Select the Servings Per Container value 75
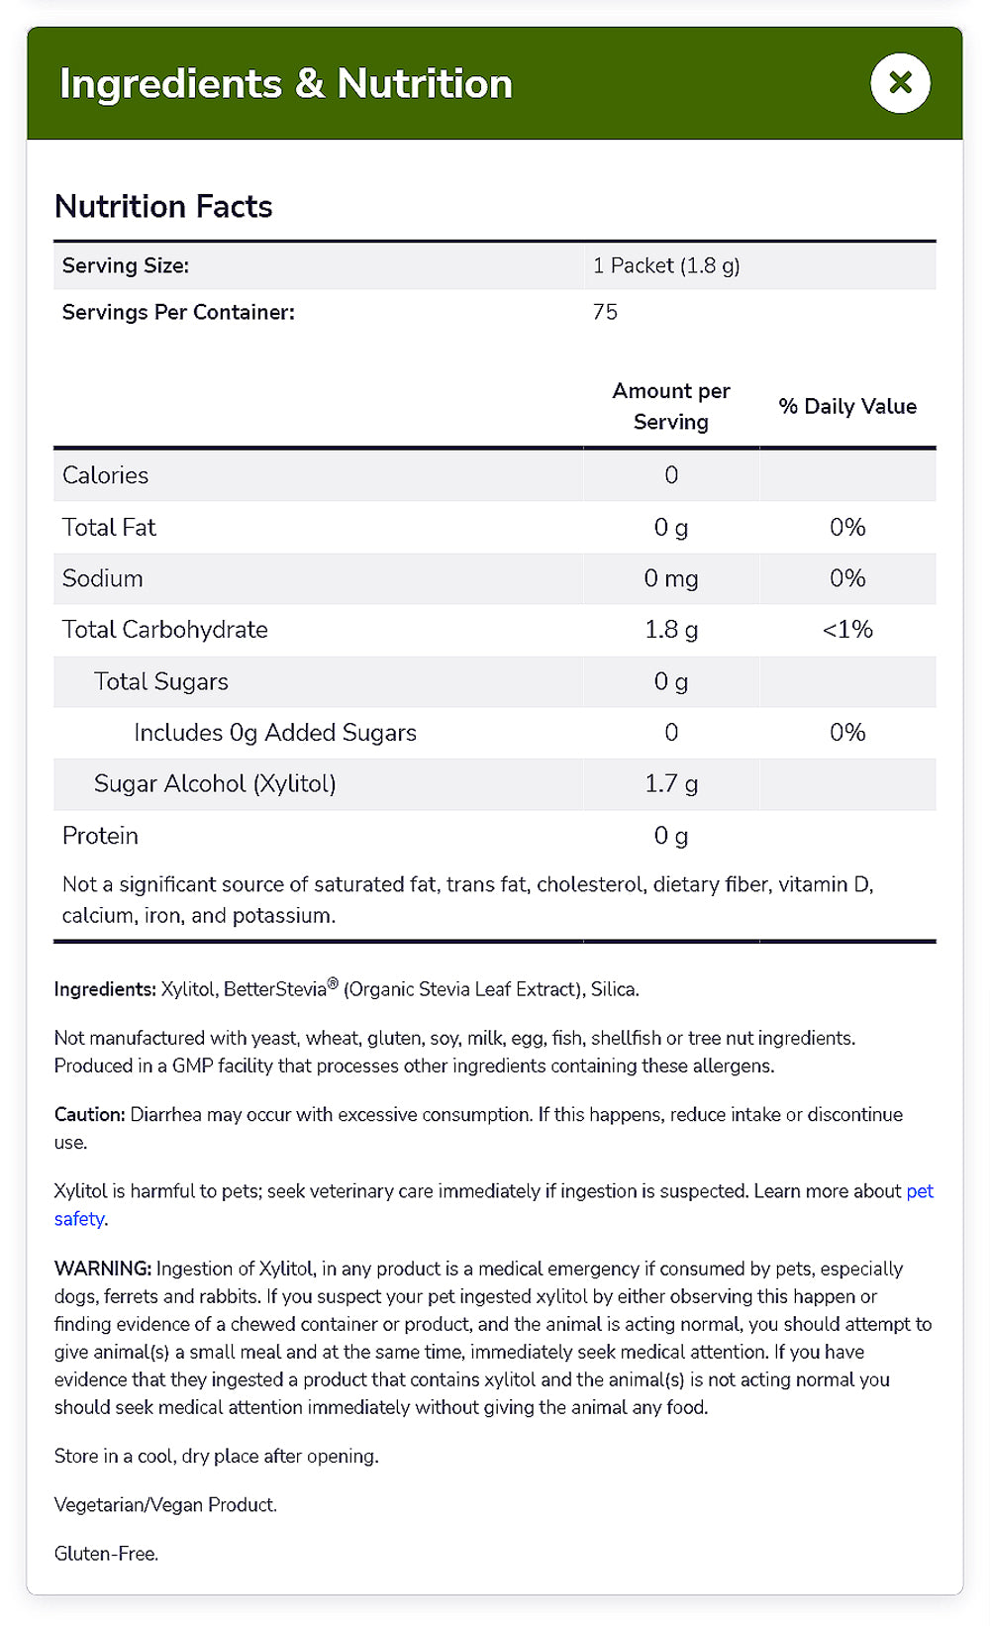The width and height of the screenshot is (990, 1626). point(605,312)
